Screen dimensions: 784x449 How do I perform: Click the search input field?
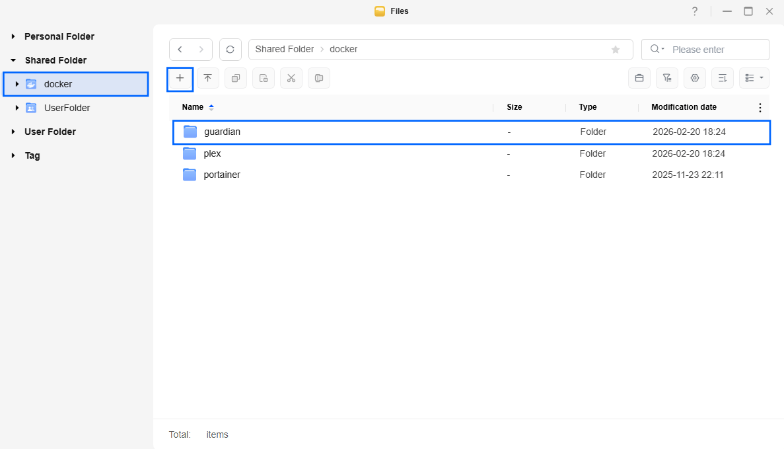717,50
